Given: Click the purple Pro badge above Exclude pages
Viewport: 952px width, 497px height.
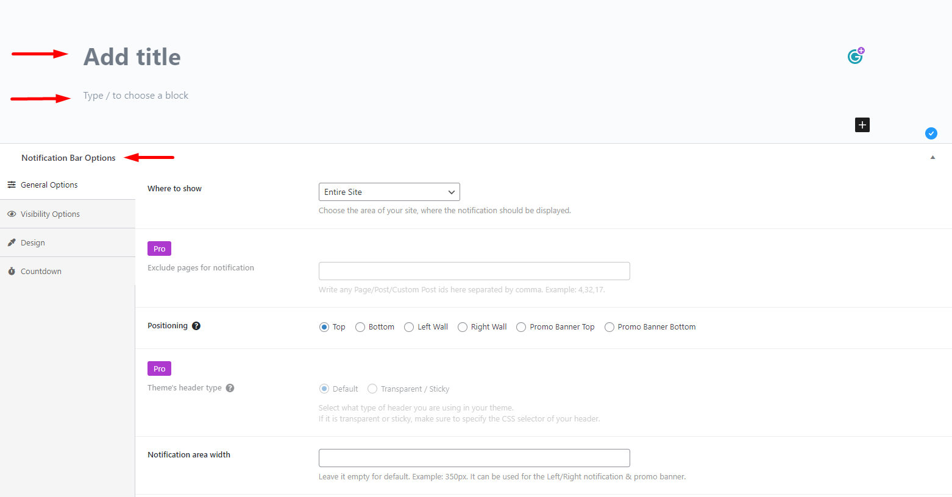Looking at the screenshot, I should 159,248.
